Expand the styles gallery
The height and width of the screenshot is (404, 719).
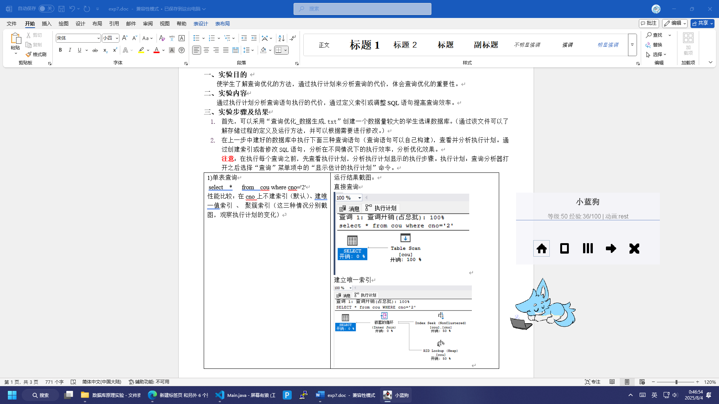click(x=632, y=45)
